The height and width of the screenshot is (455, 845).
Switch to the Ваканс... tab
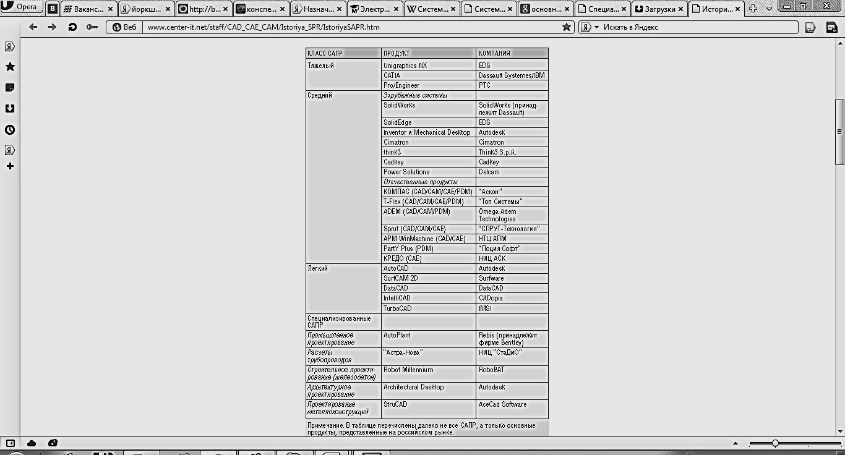[88, 9]
